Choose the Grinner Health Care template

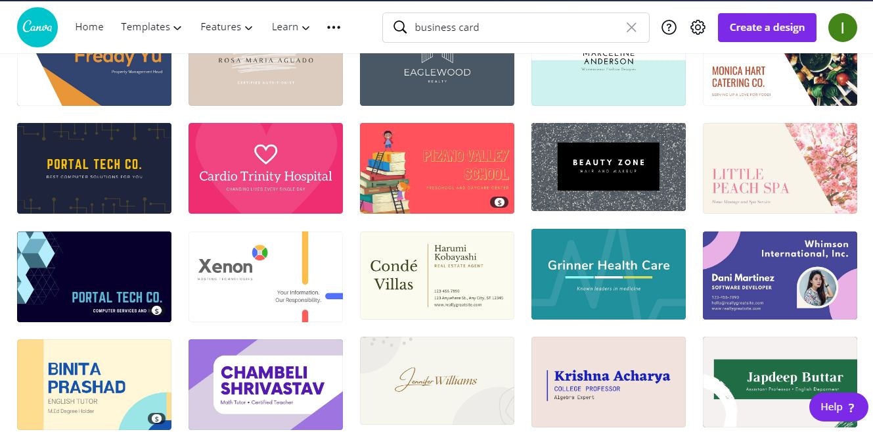pos(608,274)
